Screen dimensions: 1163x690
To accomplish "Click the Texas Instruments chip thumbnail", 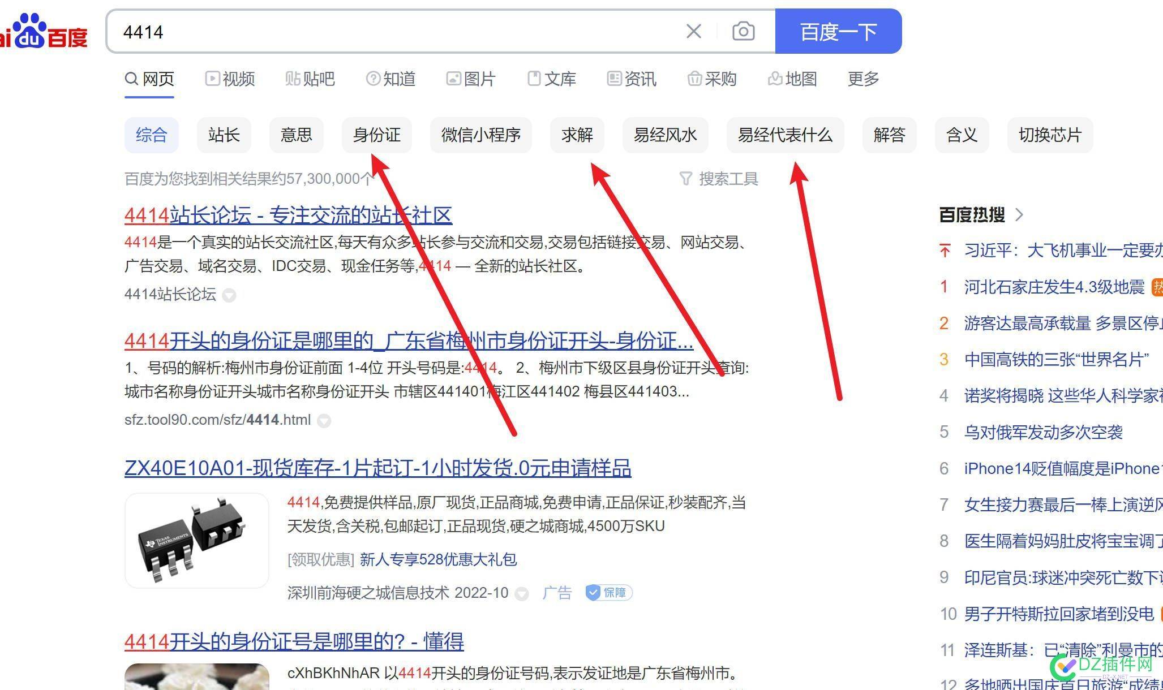I will [197, 540].
